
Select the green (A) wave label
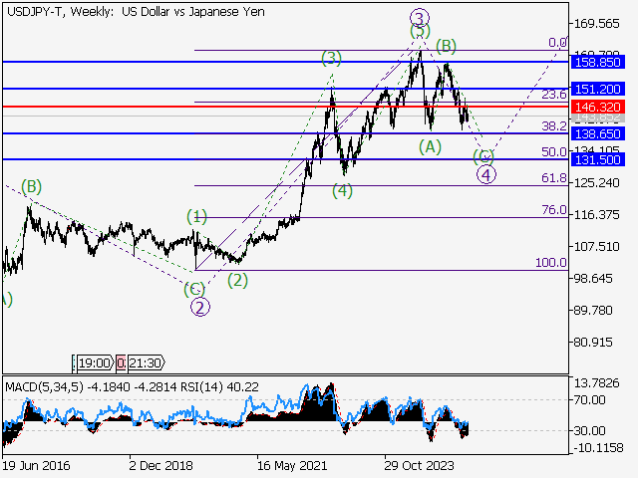[430, 146]
